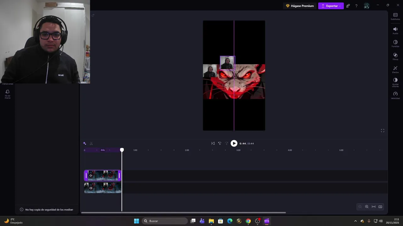403x226 pixels.
Task: Click the horizontal timeline scrollbar
Action: point(184,213)
